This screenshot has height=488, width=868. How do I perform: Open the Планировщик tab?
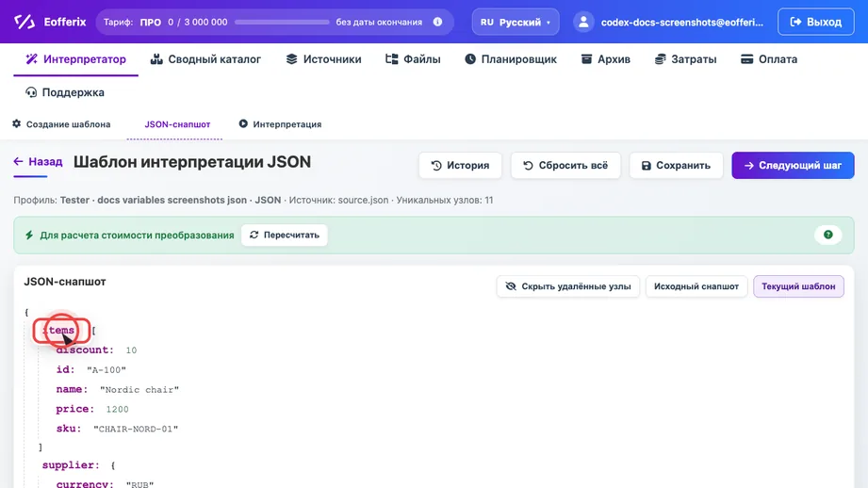pyautogui.click(x=511, y=59)
